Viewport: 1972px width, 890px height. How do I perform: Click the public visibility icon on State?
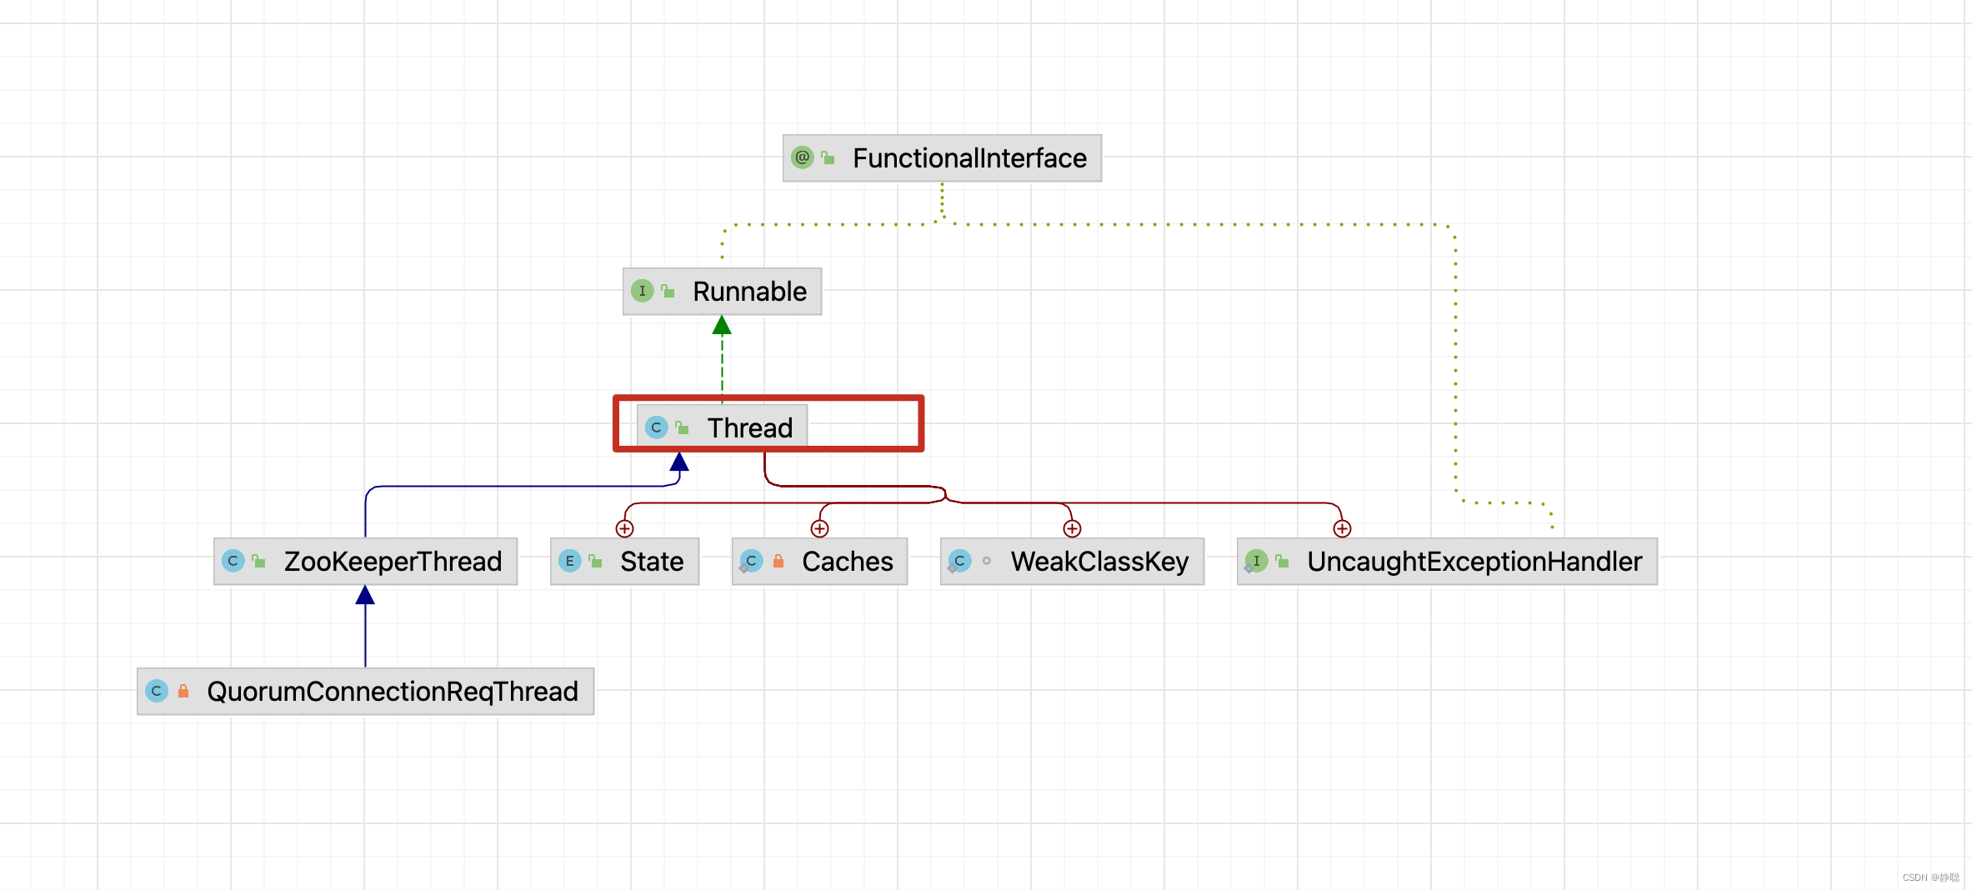coord(595,561)
